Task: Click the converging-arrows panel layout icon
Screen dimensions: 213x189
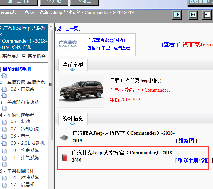Action: (x=193, y=14)
